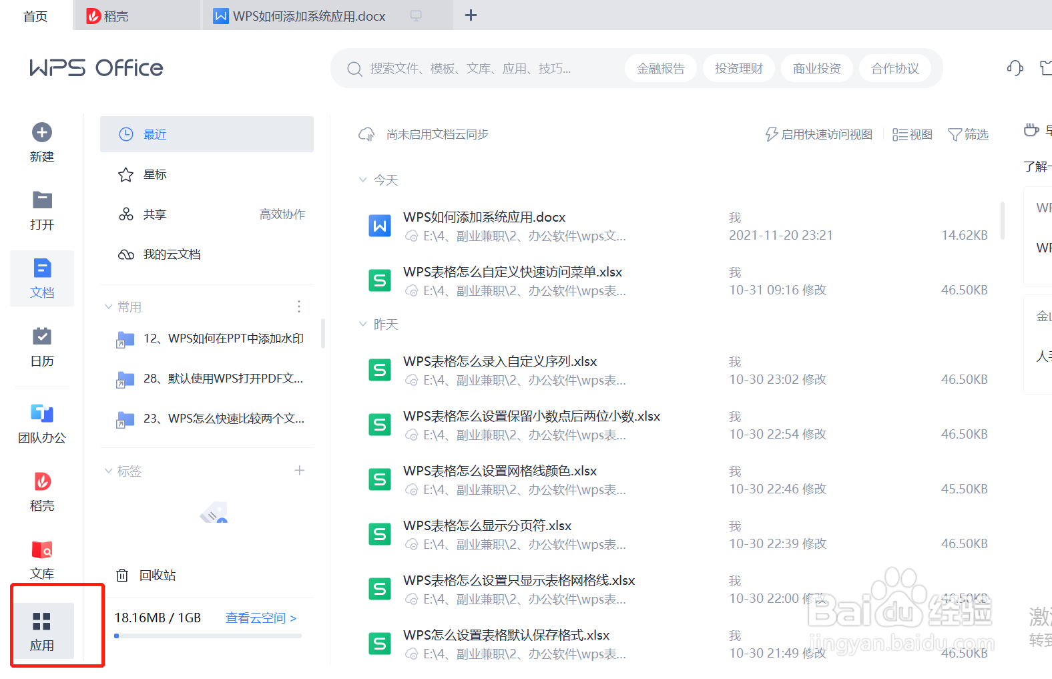The height and width of the screenshot is (679, 1052).
Task: Collapse the 今天 group
Action: point(362,180)
